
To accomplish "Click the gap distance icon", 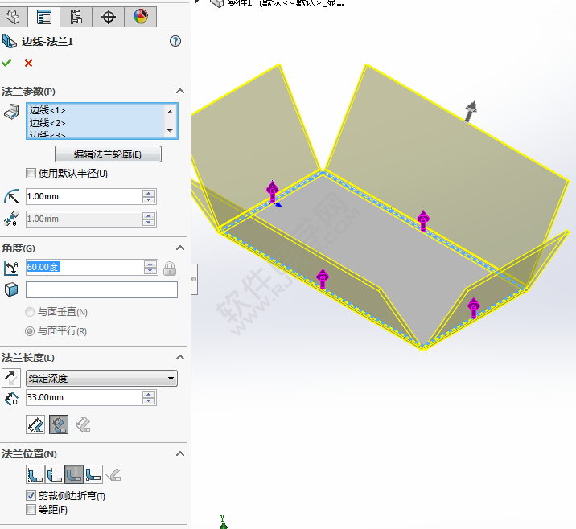I will (x=11, y=219).
